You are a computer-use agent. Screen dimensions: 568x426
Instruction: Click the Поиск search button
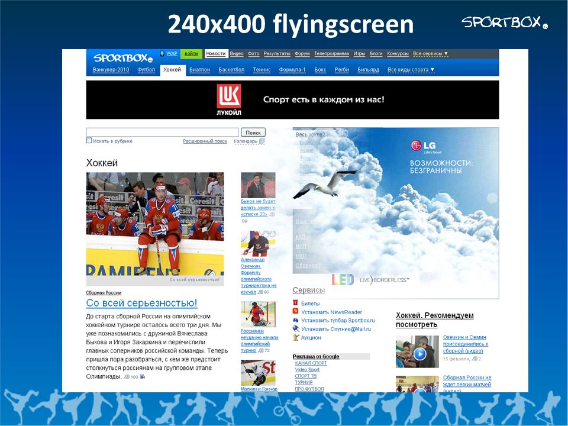(253, 133)
